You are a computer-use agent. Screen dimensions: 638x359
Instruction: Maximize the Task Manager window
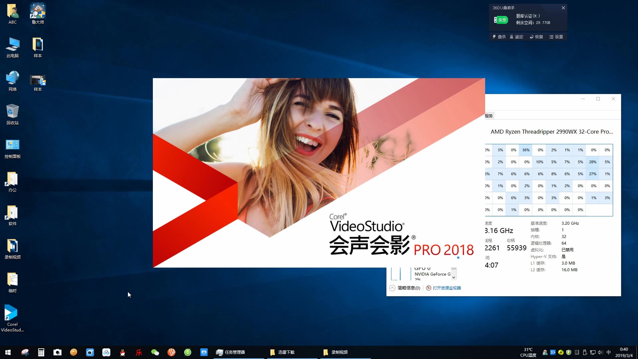point(598,99)
